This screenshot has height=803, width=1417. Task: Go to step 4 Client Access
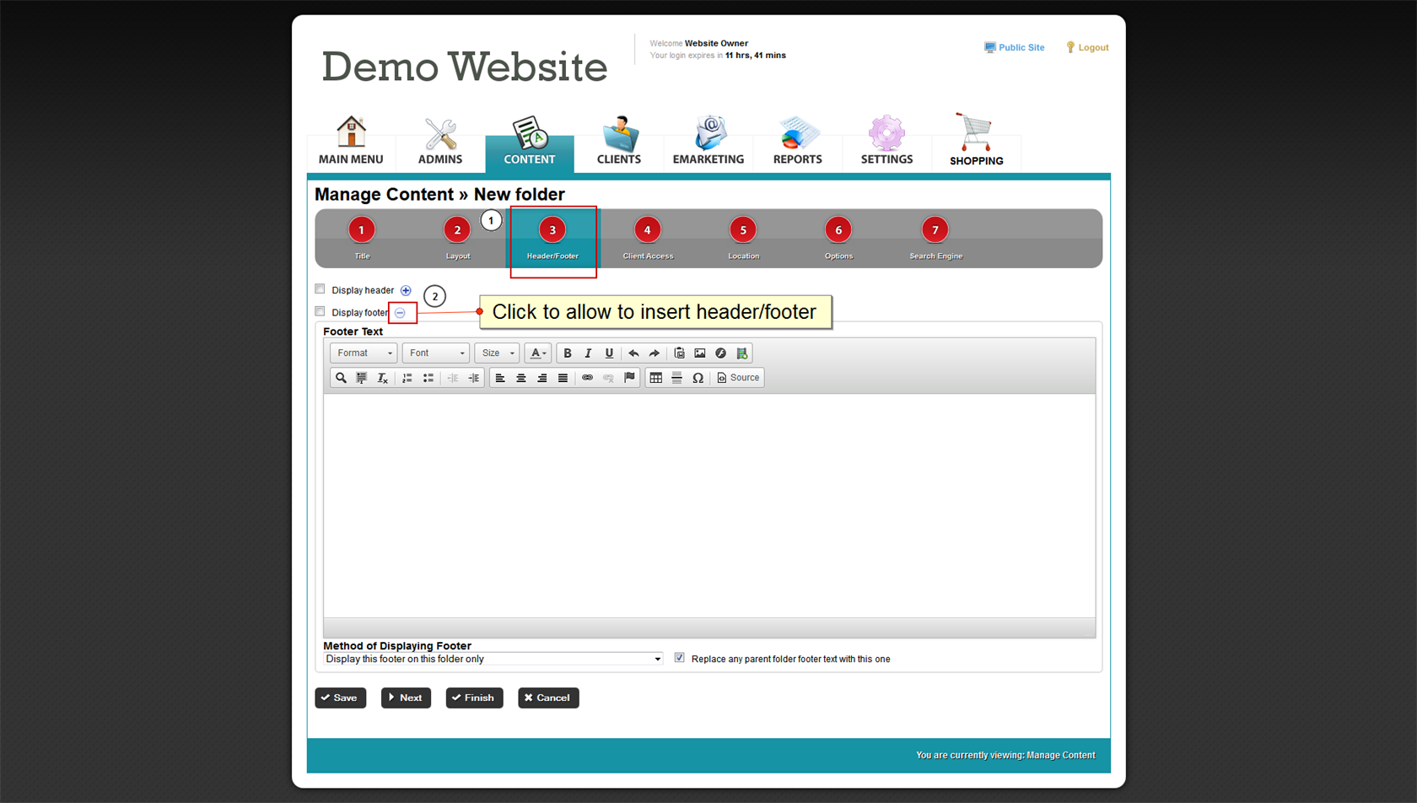tap(648, 238)
